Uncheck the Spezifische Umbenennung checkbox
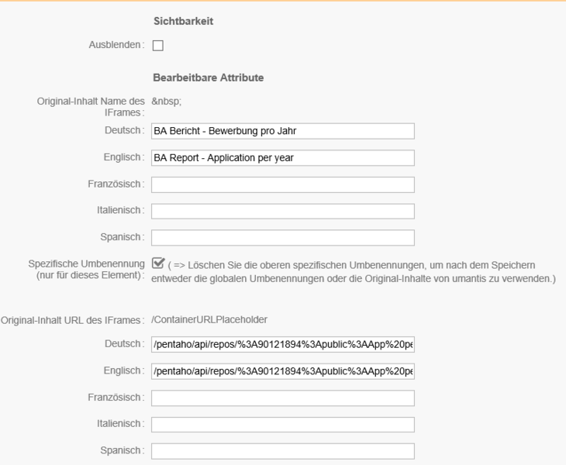The height and width of the screenshot is (465, 566). tap(158, 263)
